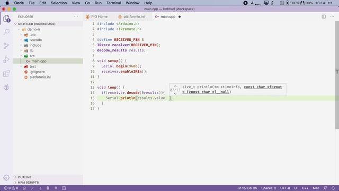
Task: Open errors and warnings count in status bar
Action: 11,188
